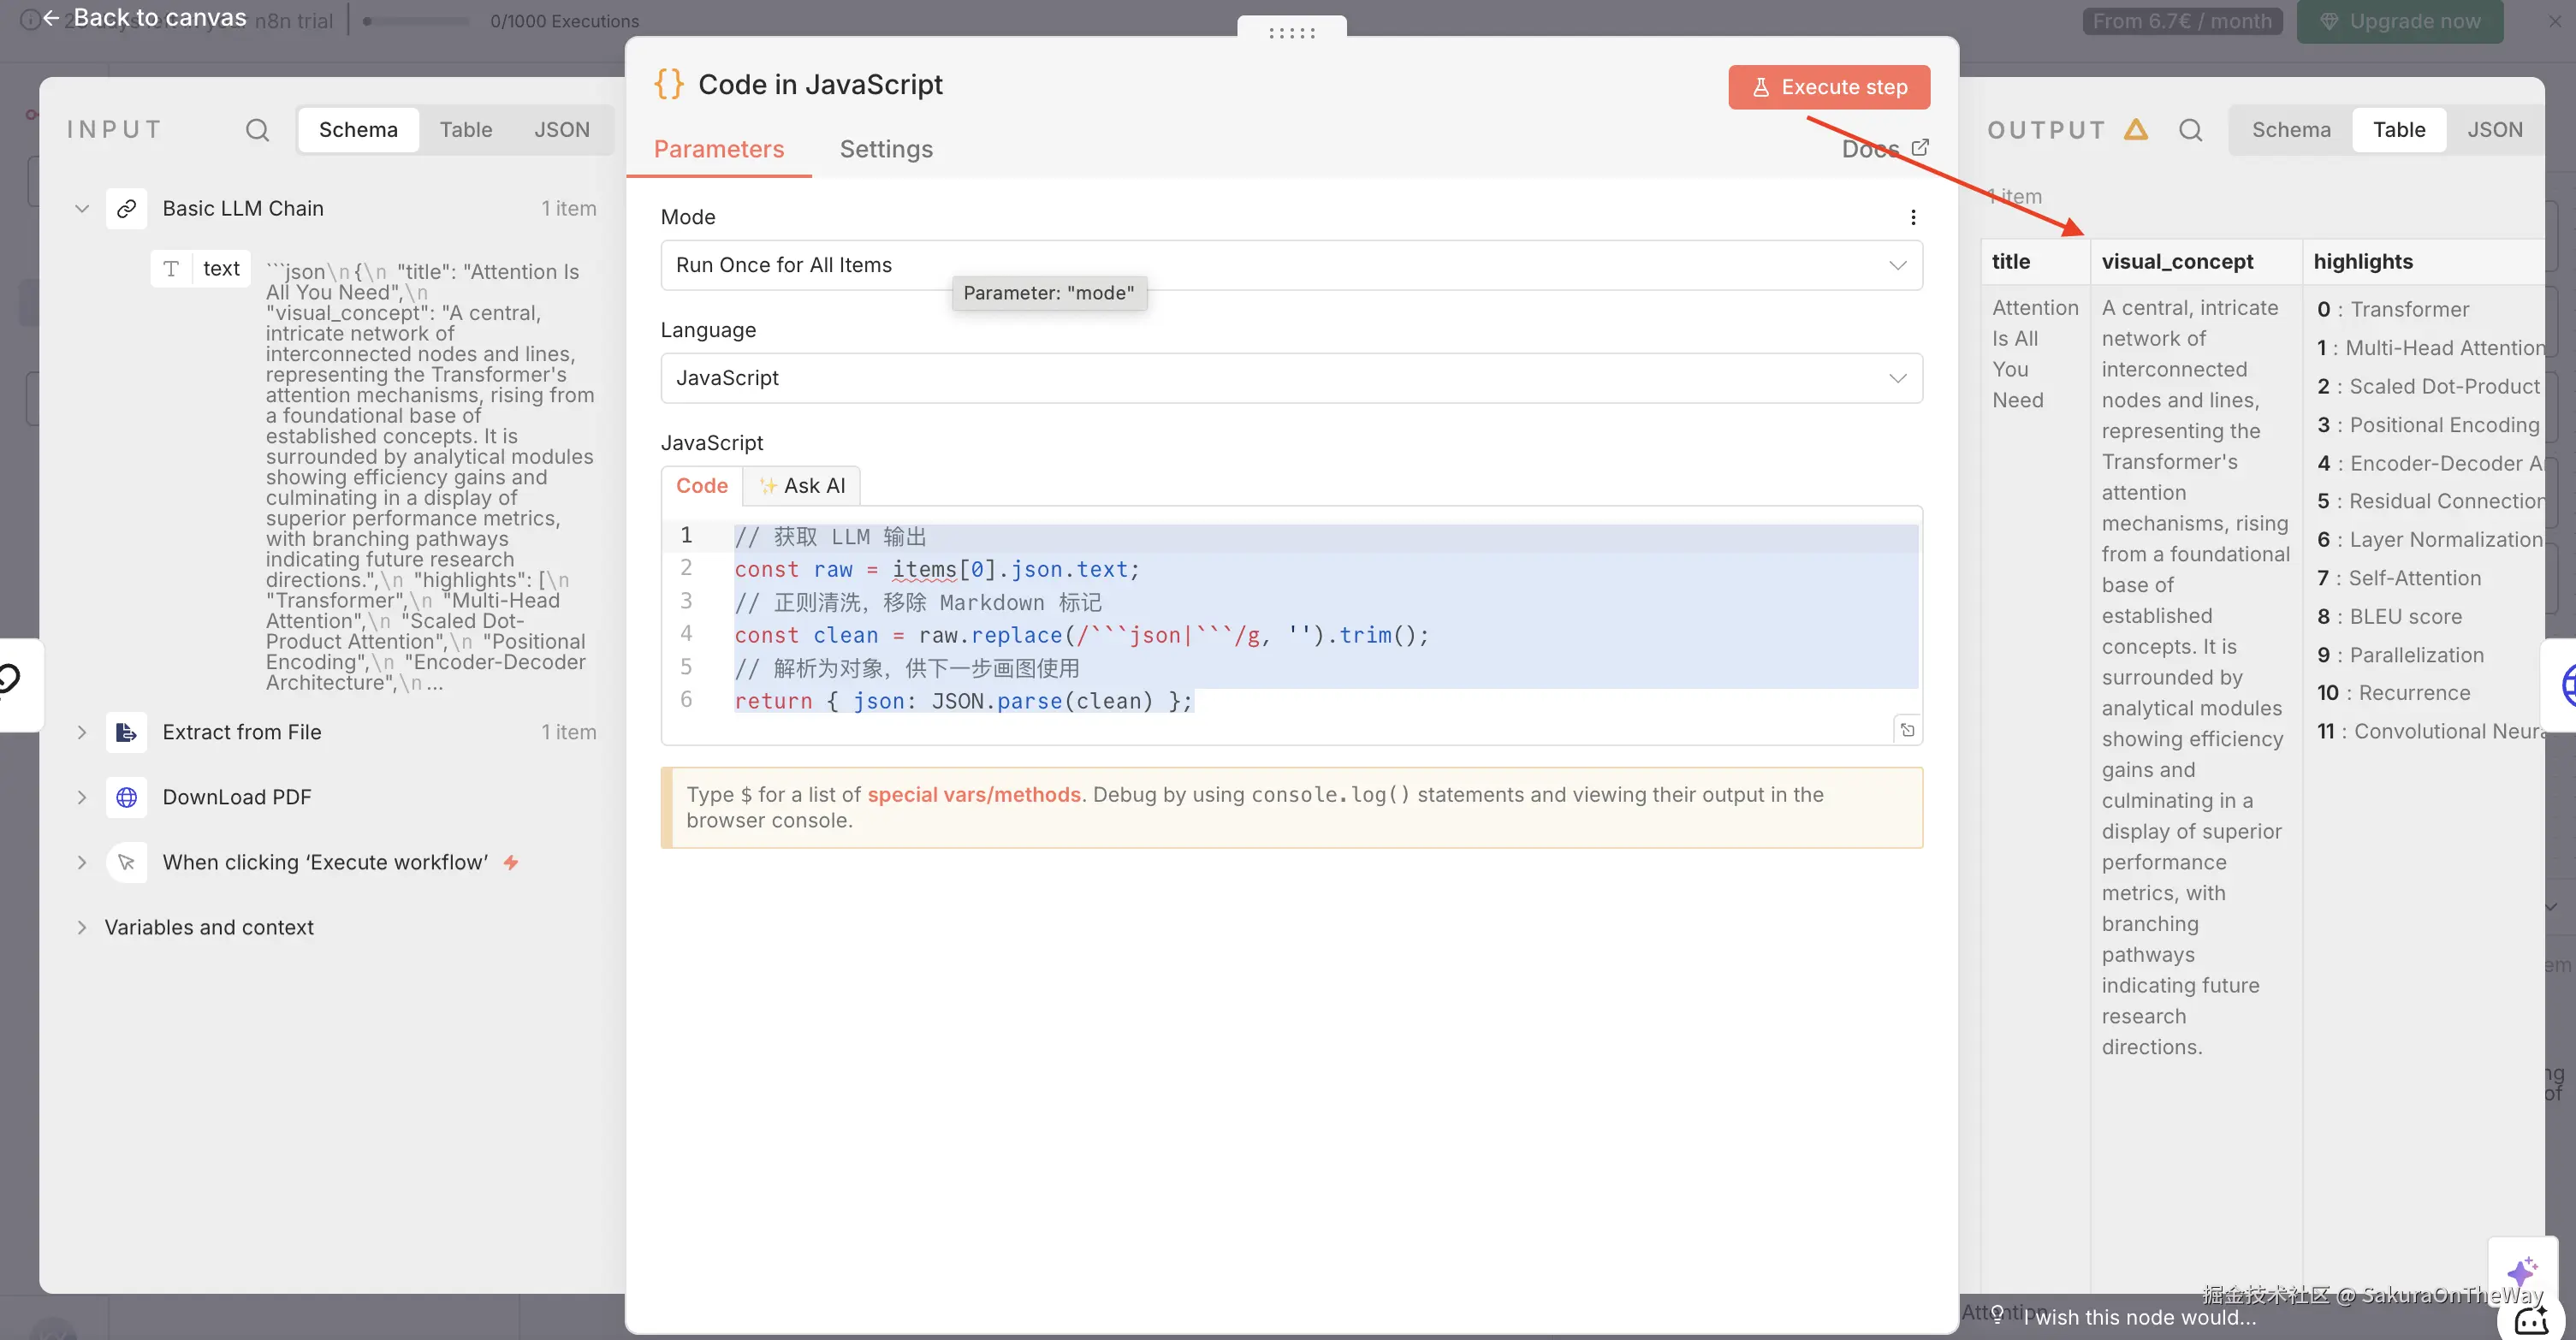The width and height of the screenshot is (2576, 1340).
Task: Click the output warning triangle icon
Action: 2136,129
